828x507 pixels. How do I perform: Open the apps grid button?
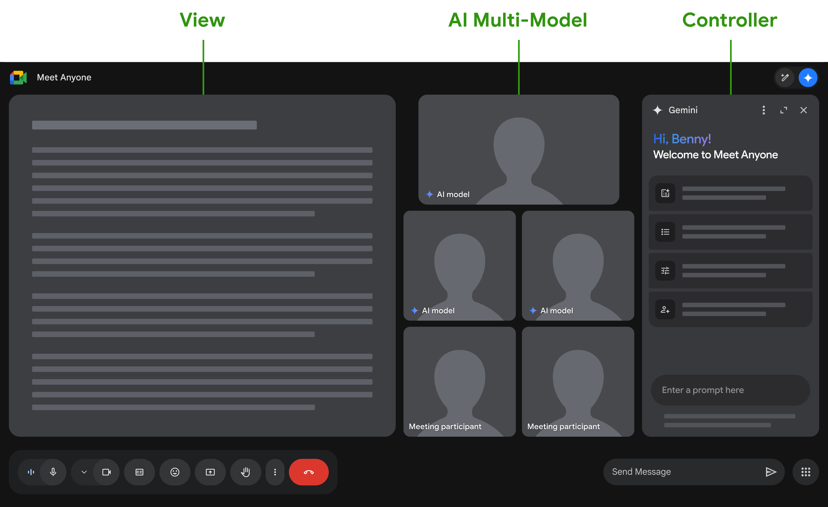click(806, 472)
